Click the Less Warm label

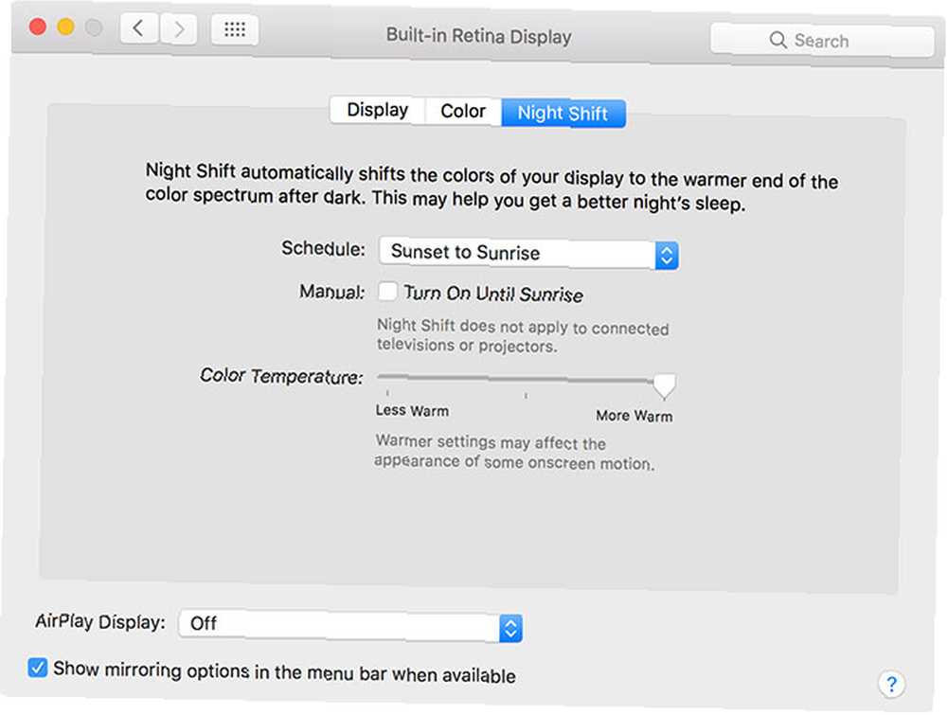(x=412, y=411)
